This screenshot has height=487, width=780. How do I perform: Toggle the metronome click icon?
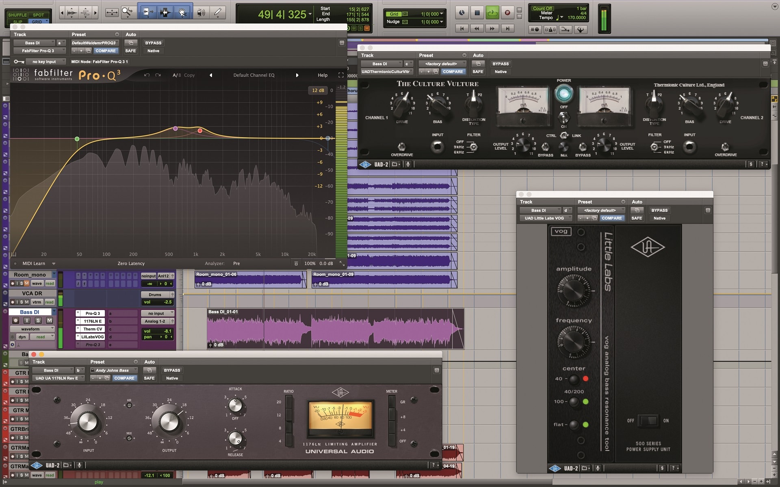click(x=550, y=29)
